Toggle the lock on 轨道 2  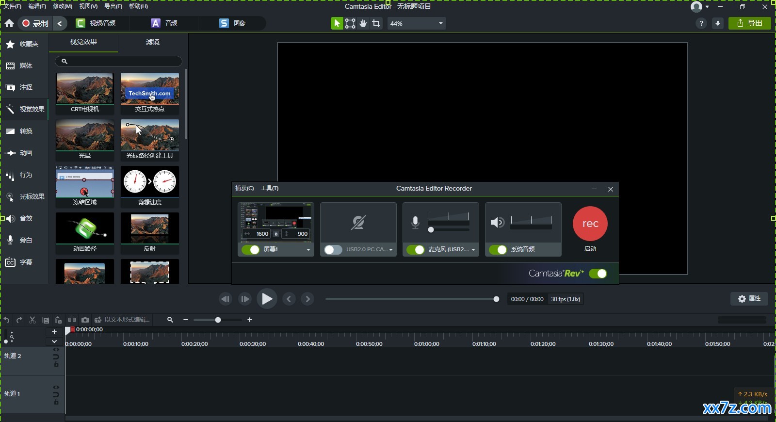click(56, 364)
